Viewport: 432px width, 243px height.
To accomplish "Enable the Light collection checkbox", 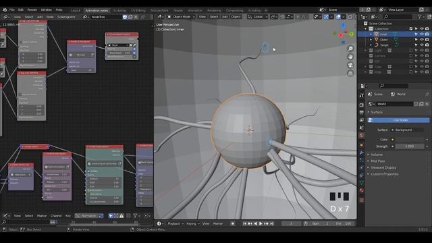I will coord(411,51).
